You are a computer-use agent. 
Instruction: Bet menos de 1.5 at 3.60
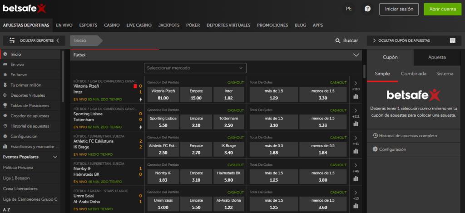click(x=323, y=204)
